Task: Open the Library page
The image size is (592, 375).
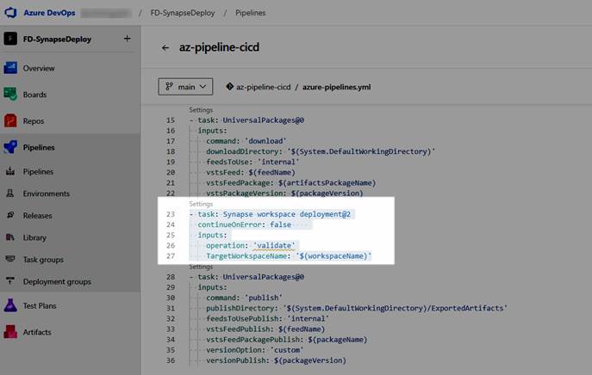Action: coord(34,237)
